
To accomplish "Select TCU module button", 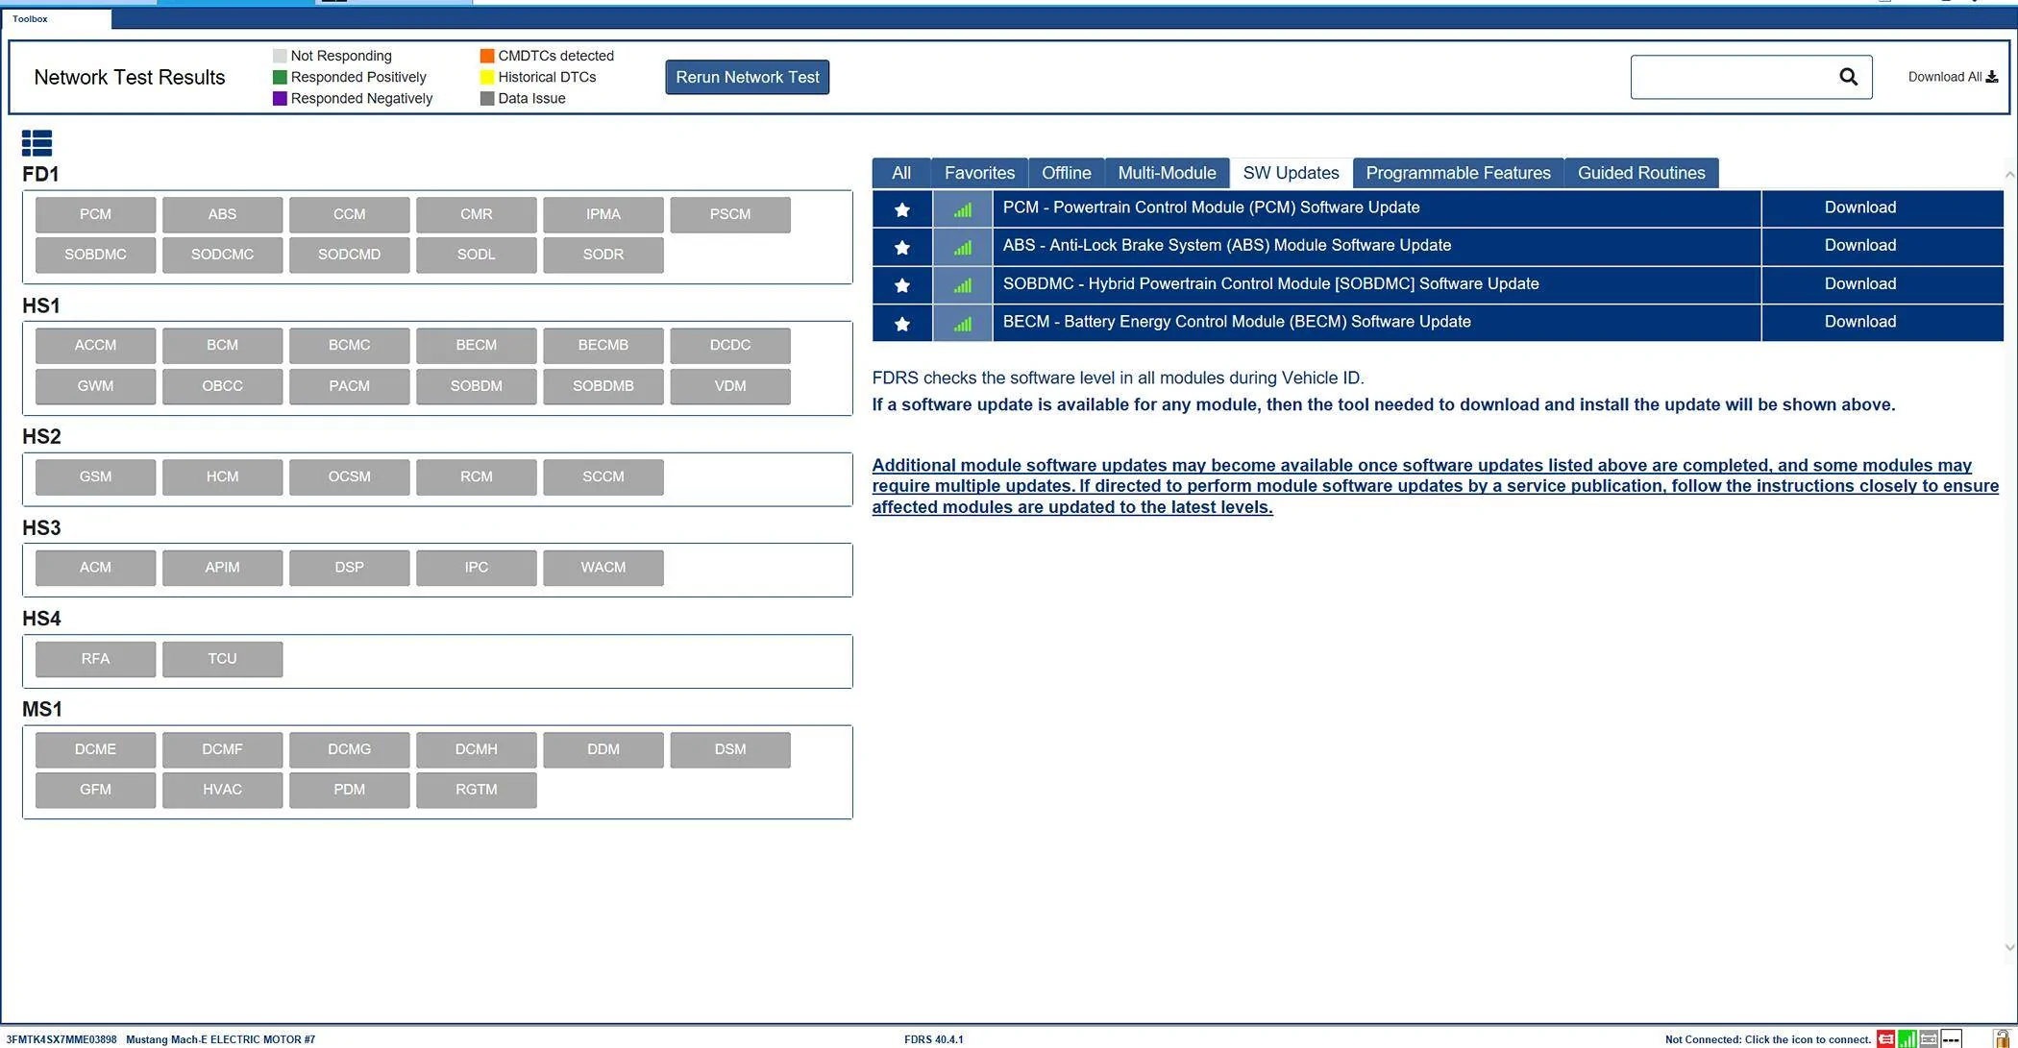I will pos(222,659).
